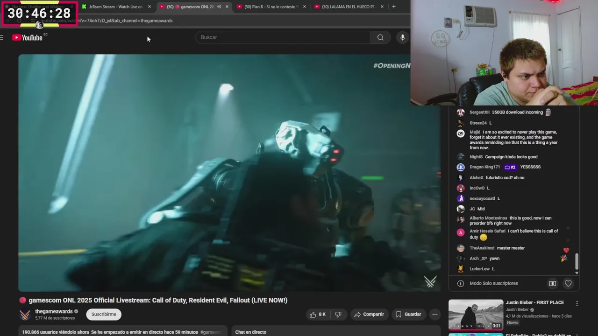The height and width of the screenshot is (336, 598).
Task: Close the gamescom ONL tab
Action: pyautogui.click(x=227, y=7)
